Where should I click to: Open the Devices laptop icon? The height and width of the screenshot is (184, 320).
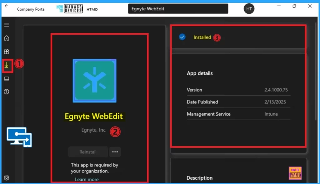(7, 79)
